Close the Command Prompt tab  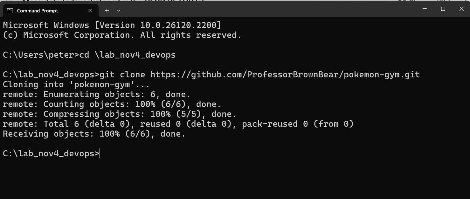90,11
